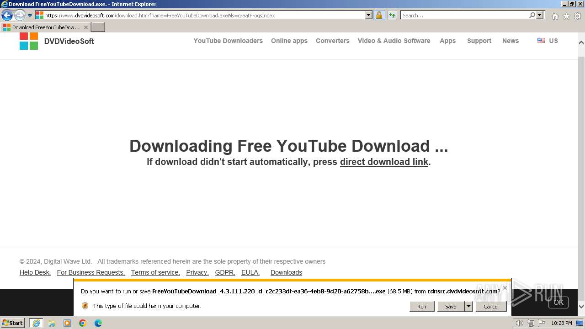This screenshot has width=585, height=329.
Task: Open the search provider dropdown arrow
Action: (540, 15)
